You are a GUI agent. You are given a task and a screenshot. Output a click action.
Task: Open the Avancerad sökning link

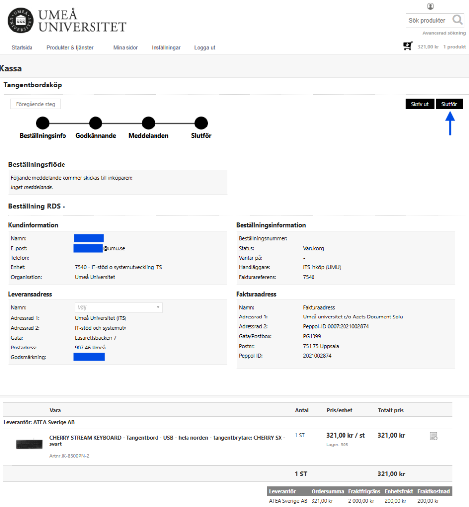tap(444, 33)
